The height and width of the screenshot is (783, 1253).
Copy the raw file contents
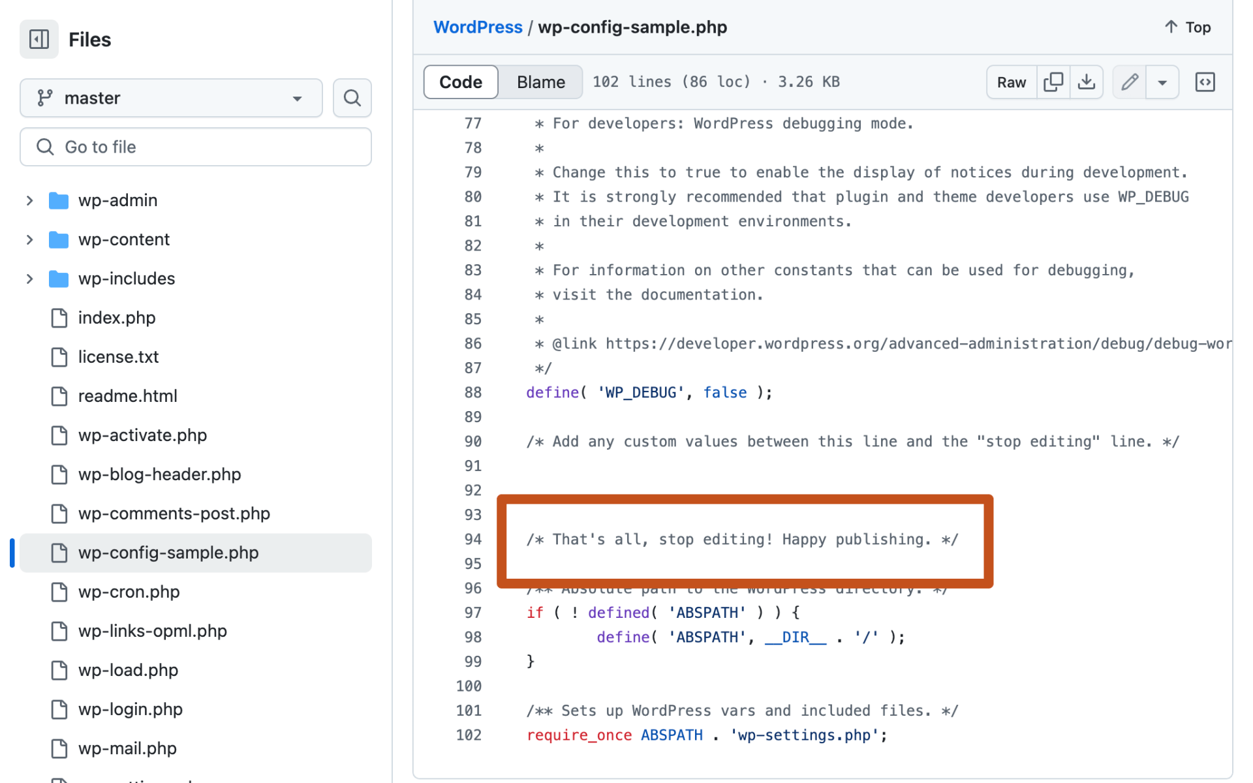coord(1053,82)
